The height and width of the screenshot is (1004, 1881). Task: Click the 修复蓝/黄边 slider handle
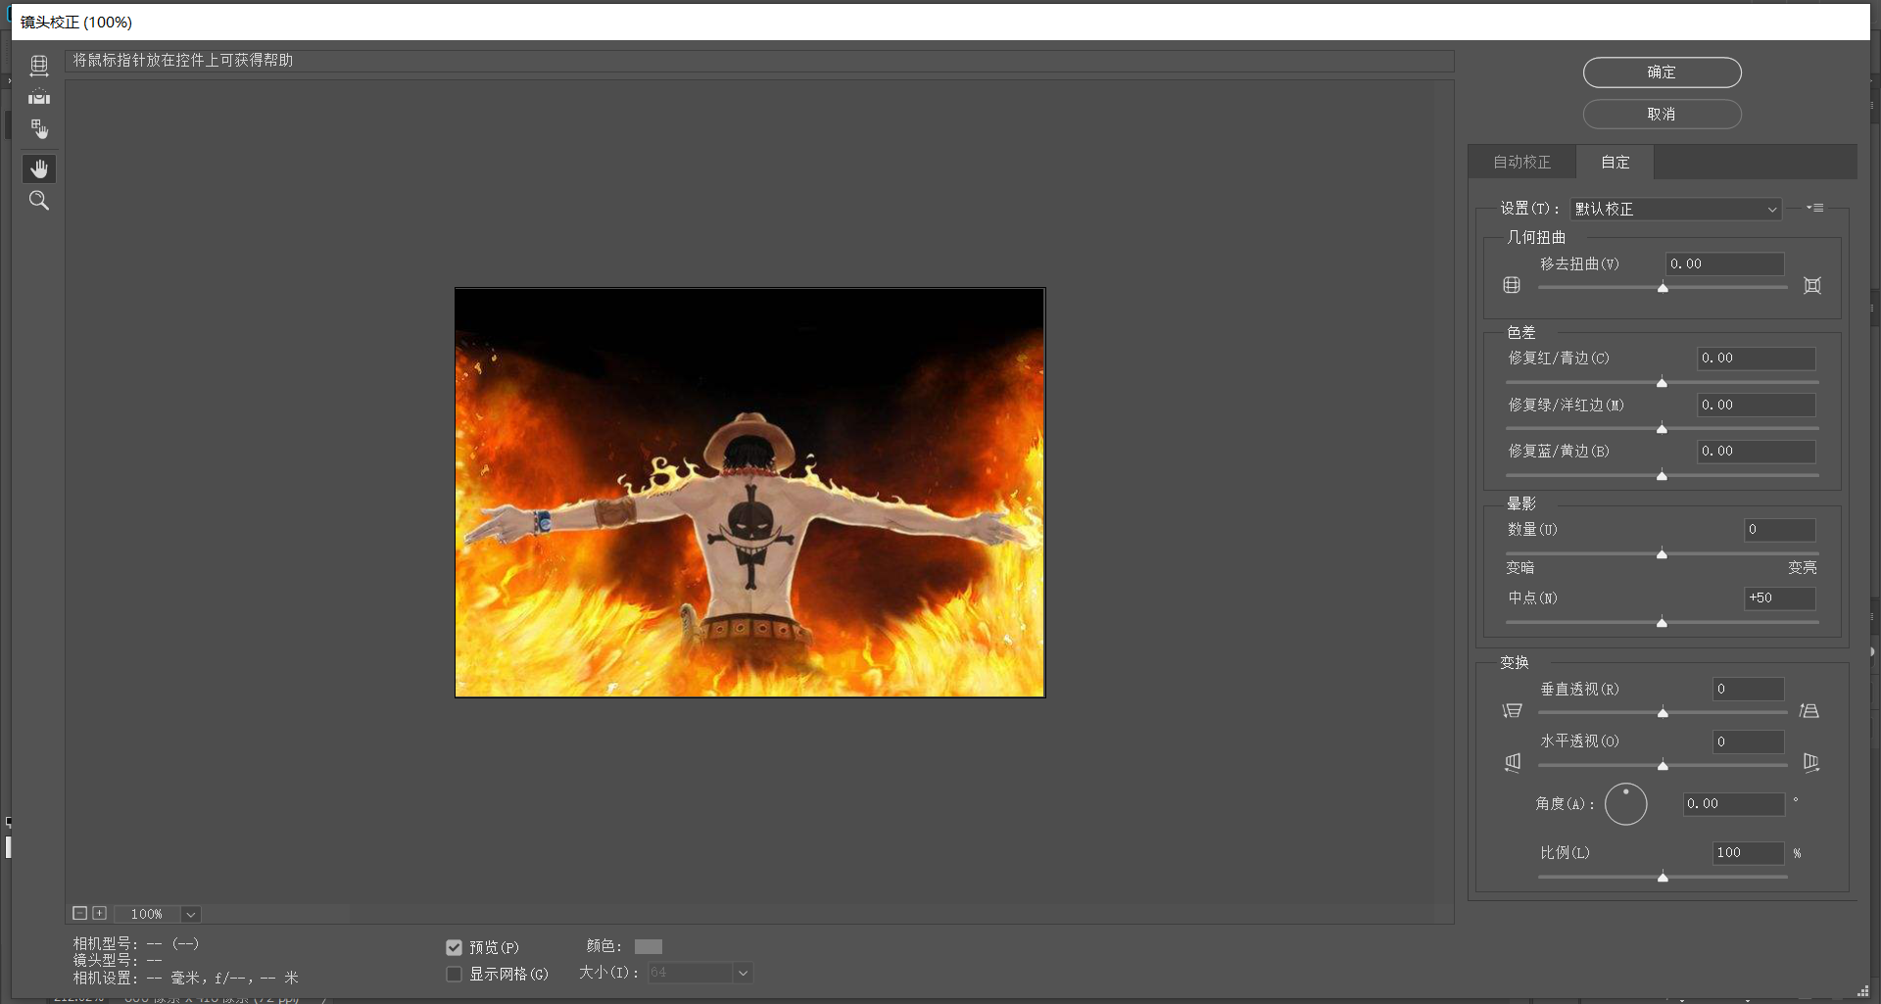(x=1662, y=476)
